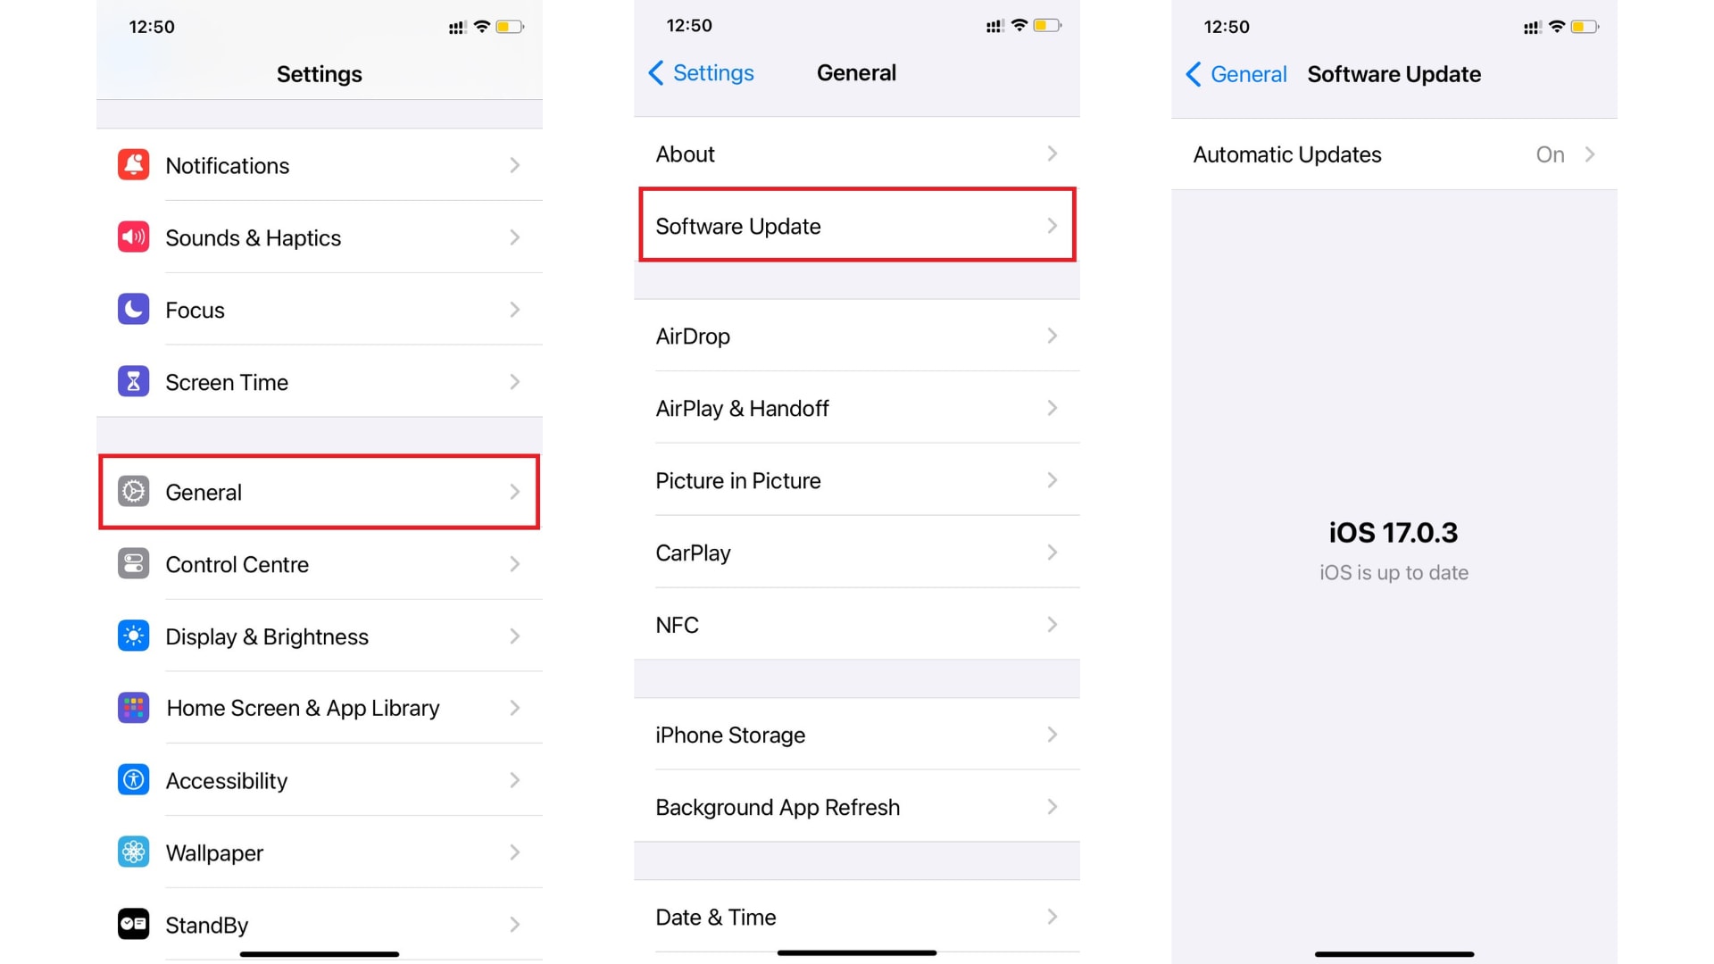This screenshot has width=1714, height=964.
Task: Expand AirDrop settings disclosure arrow
Action: tap(1053, 337)
